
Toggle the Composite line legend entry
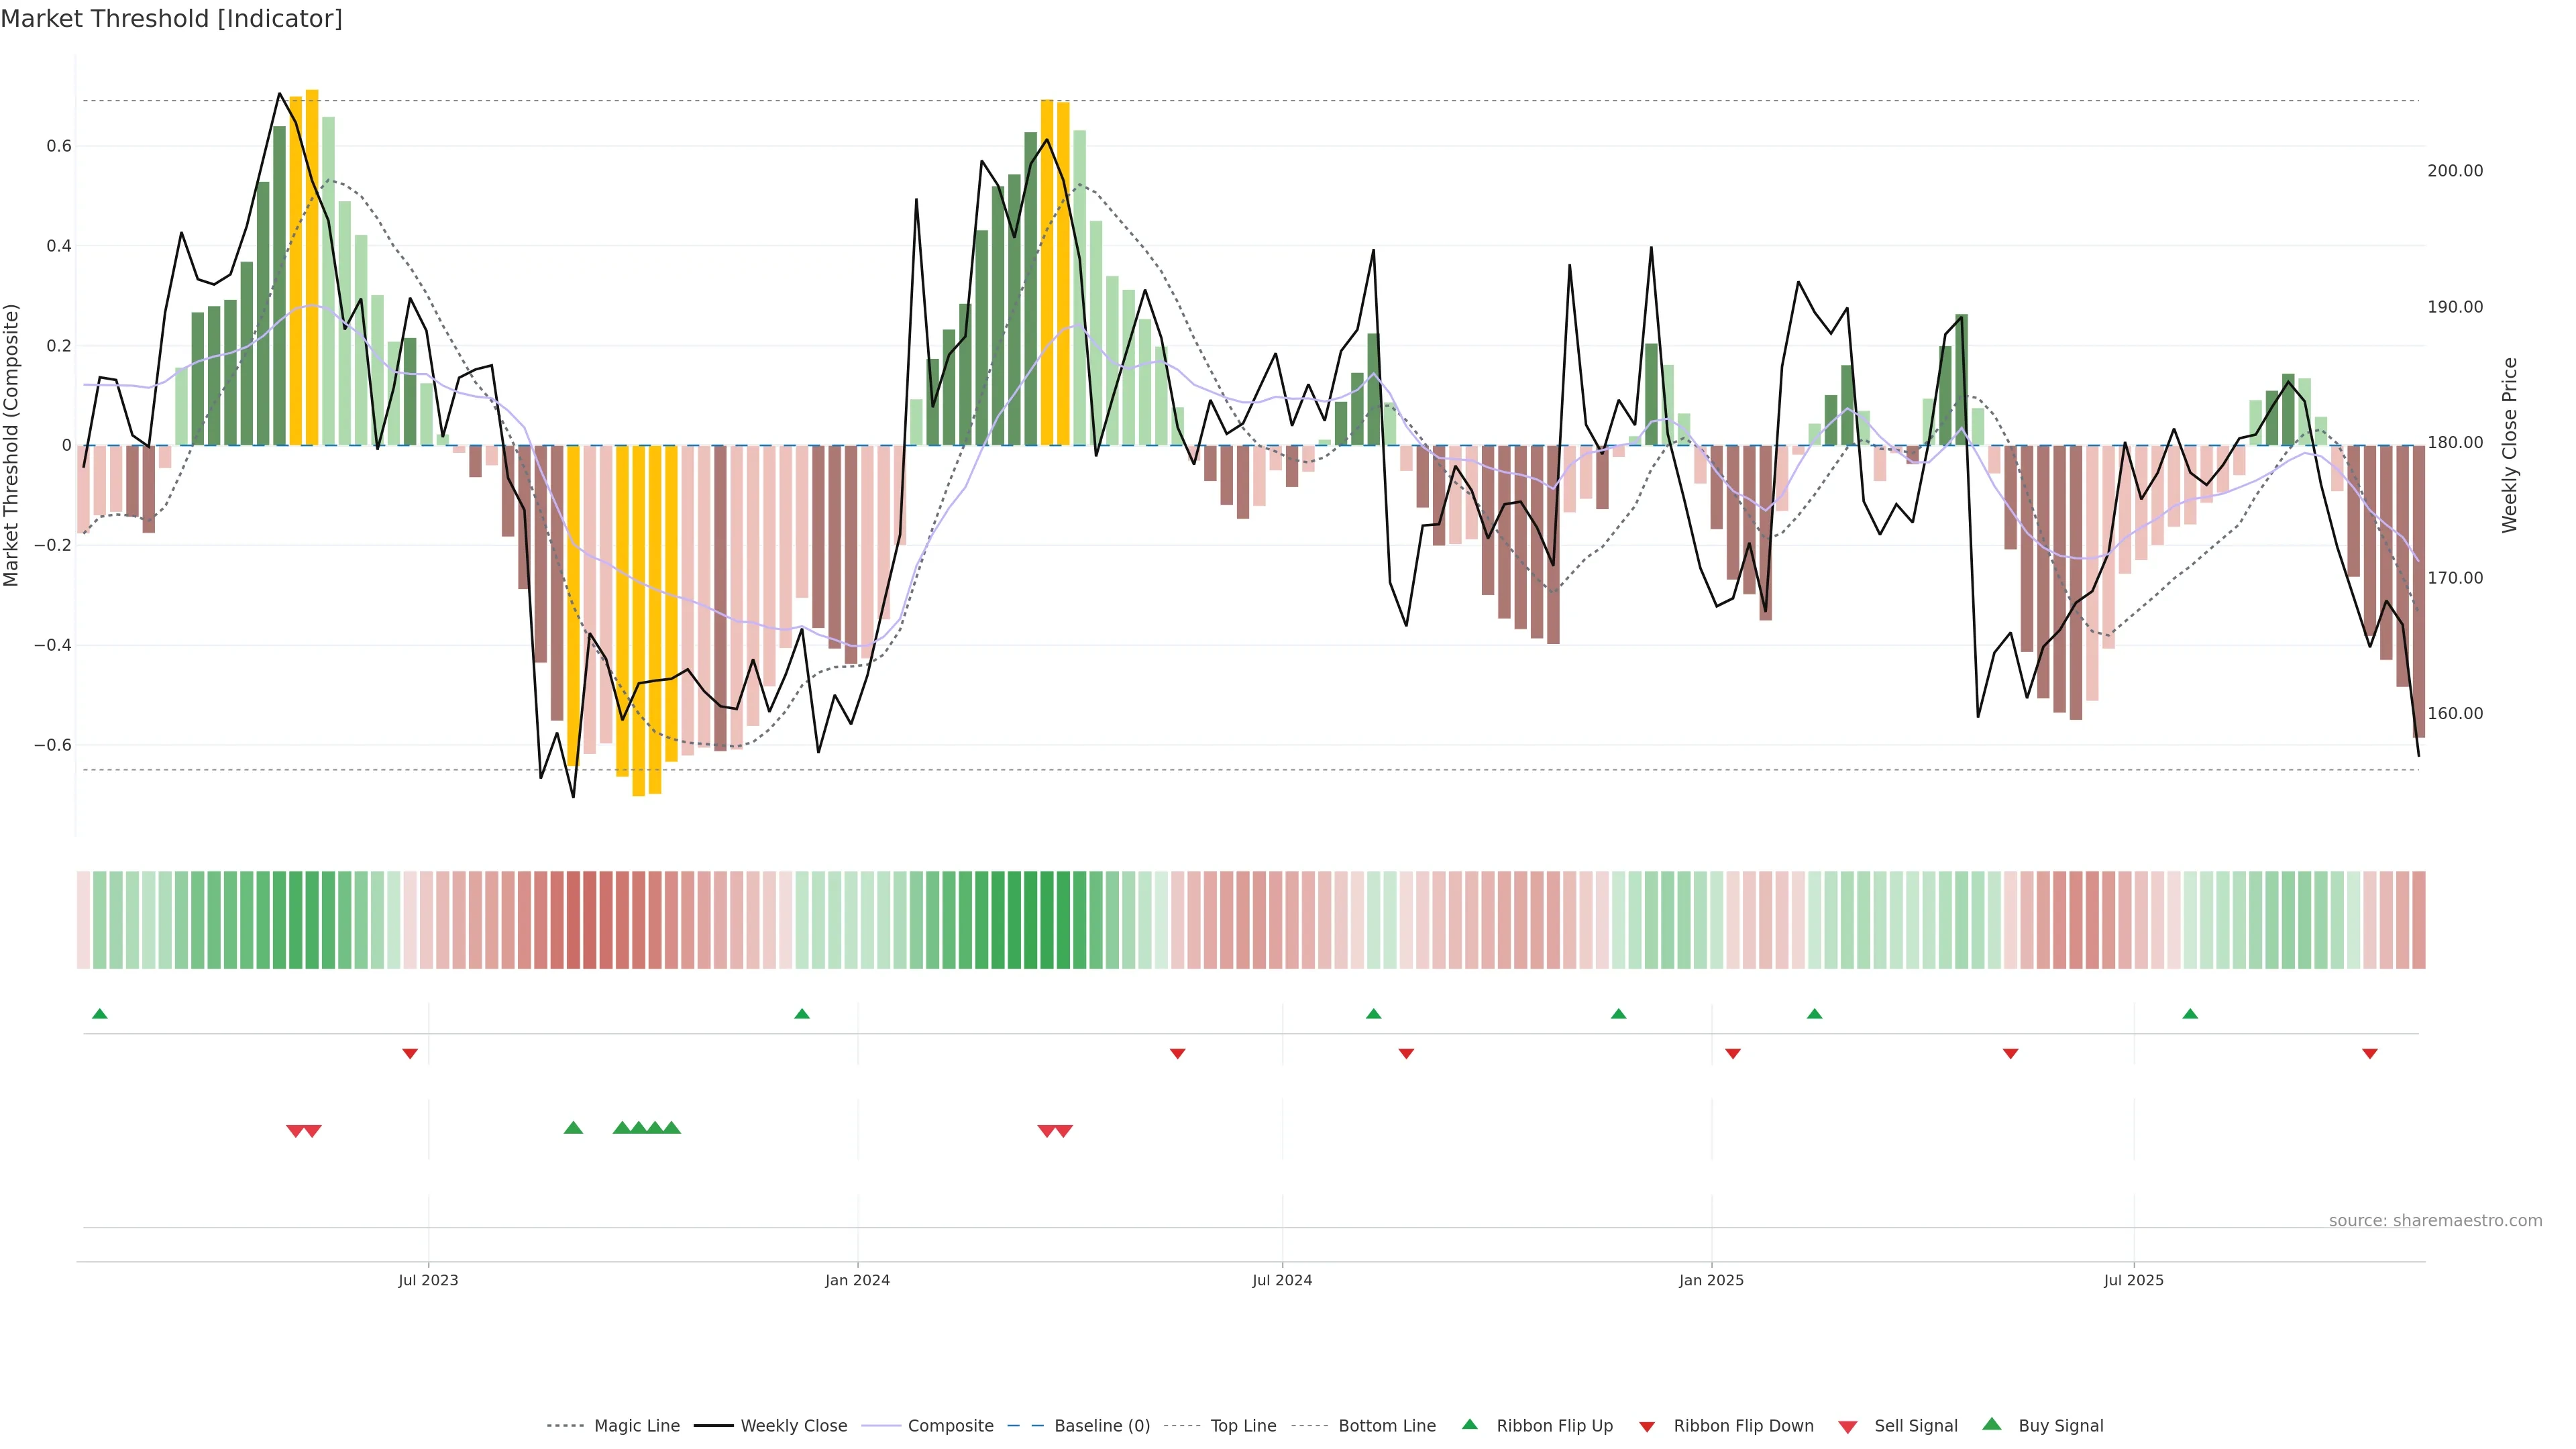pyautogui.click(x=950, y=1426)
